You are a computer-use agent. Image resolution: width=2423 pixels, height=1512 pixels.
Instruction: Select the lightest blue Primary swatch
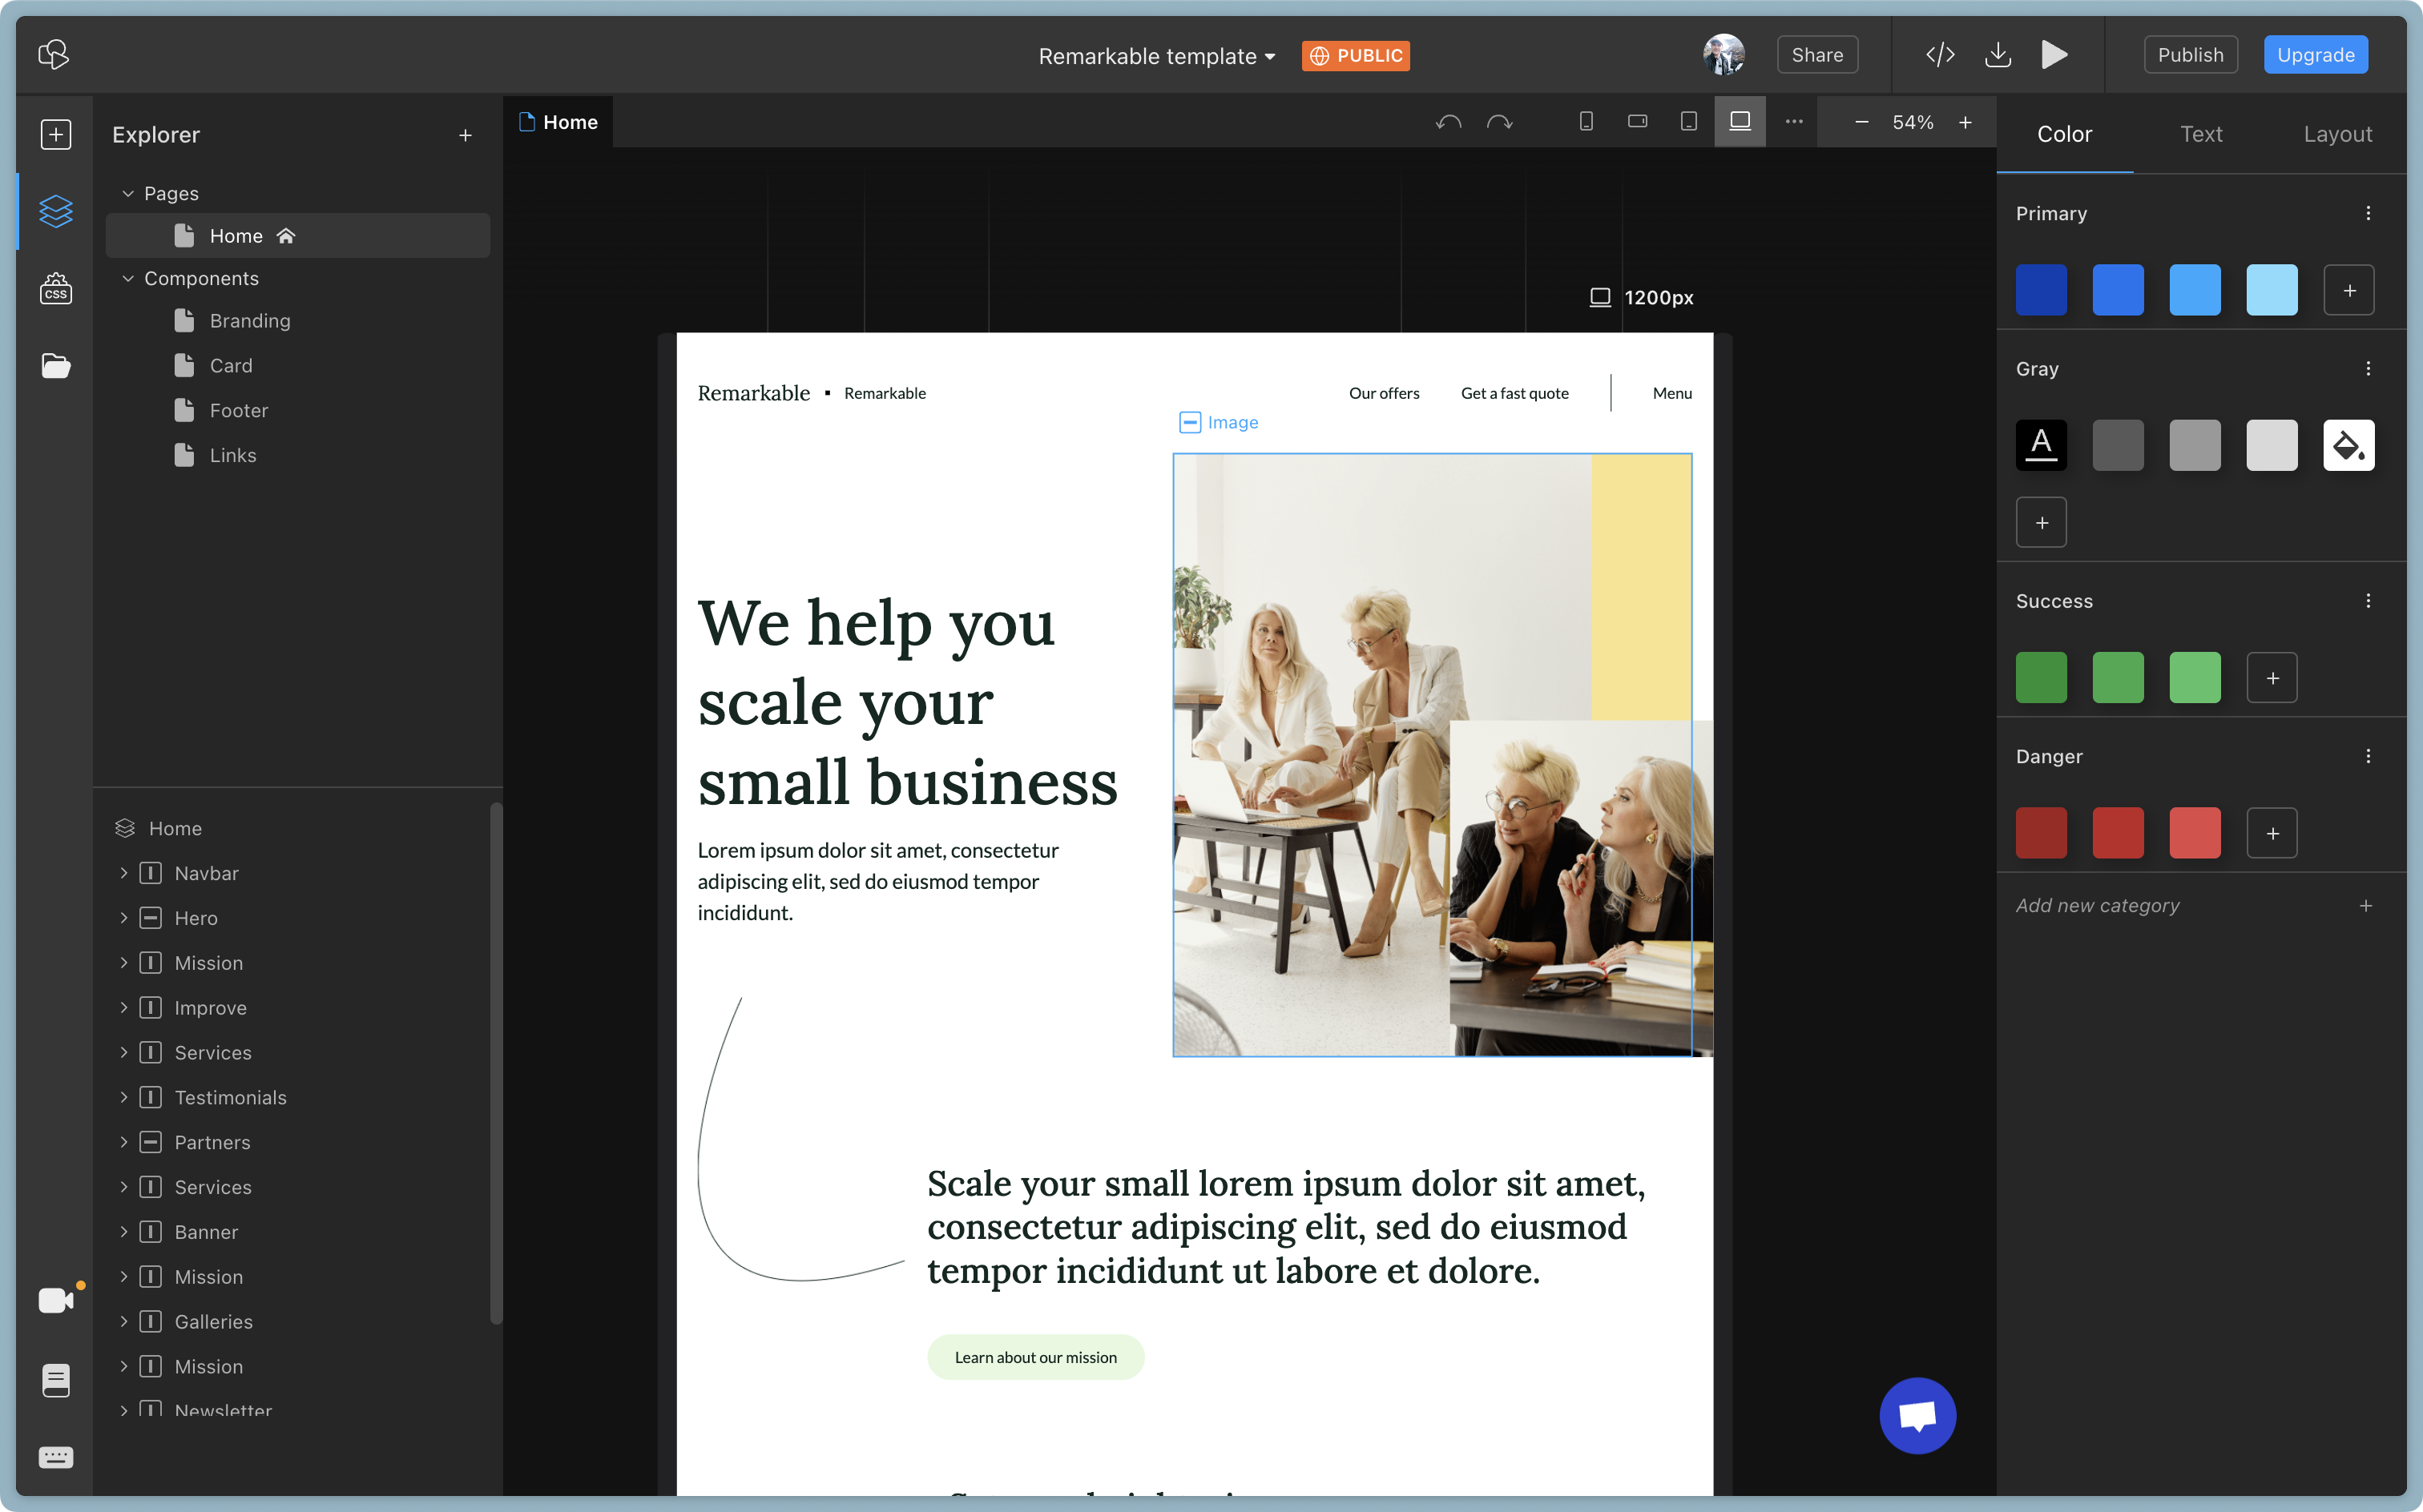(2272, 290)
